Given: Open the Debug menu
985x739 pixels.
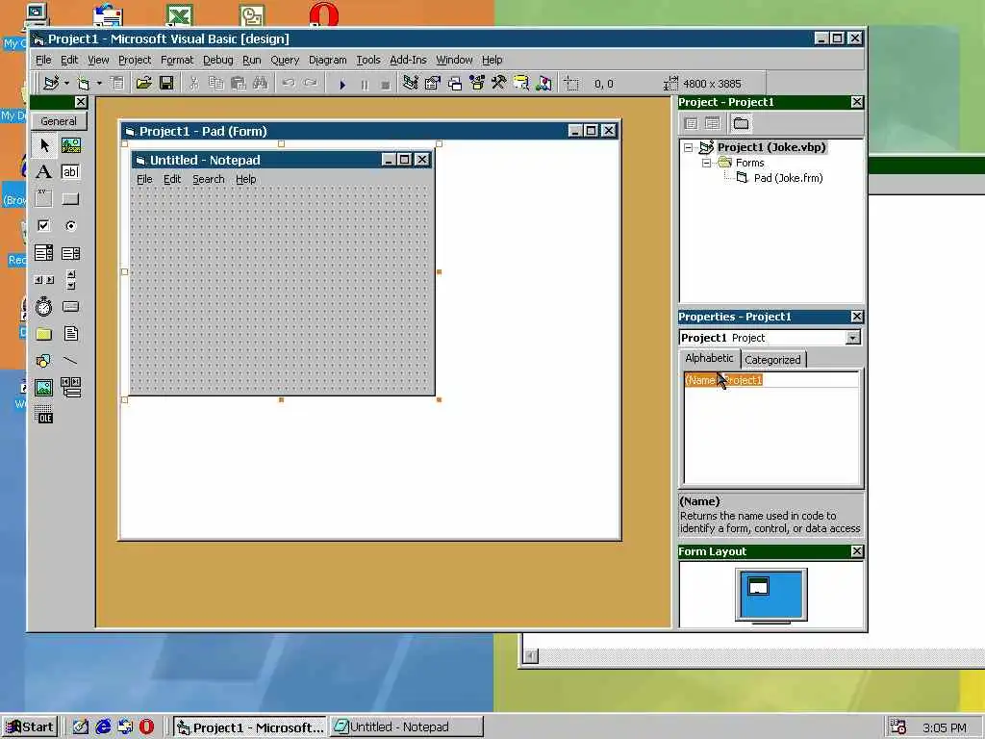Looking at the screenshot, I should coord(217,60).
